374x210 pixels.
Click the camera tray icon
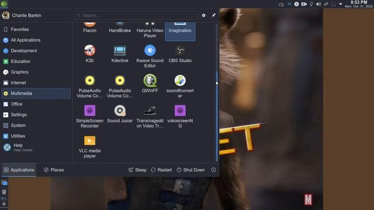point(304,4)
